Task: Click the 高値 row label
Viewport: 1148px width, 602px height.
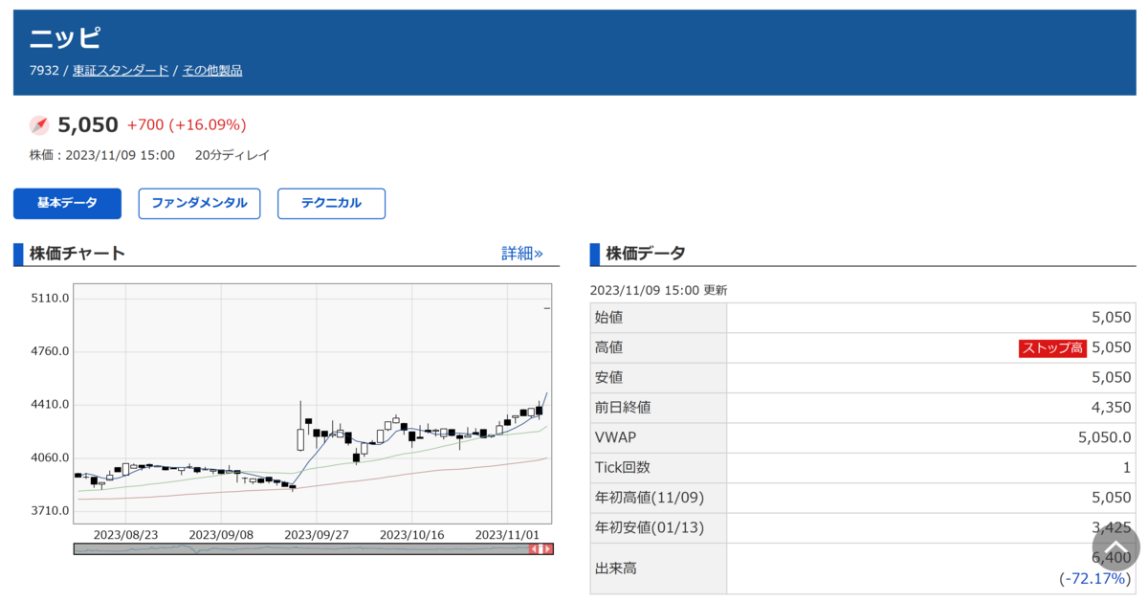Action: coord(608,347)
